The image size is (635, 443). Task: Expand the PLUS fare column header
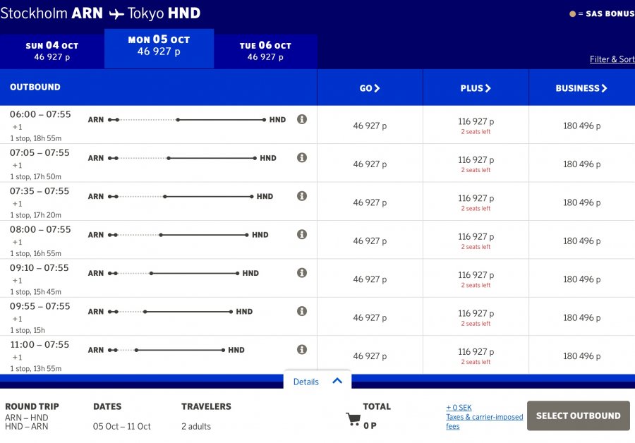476,88
